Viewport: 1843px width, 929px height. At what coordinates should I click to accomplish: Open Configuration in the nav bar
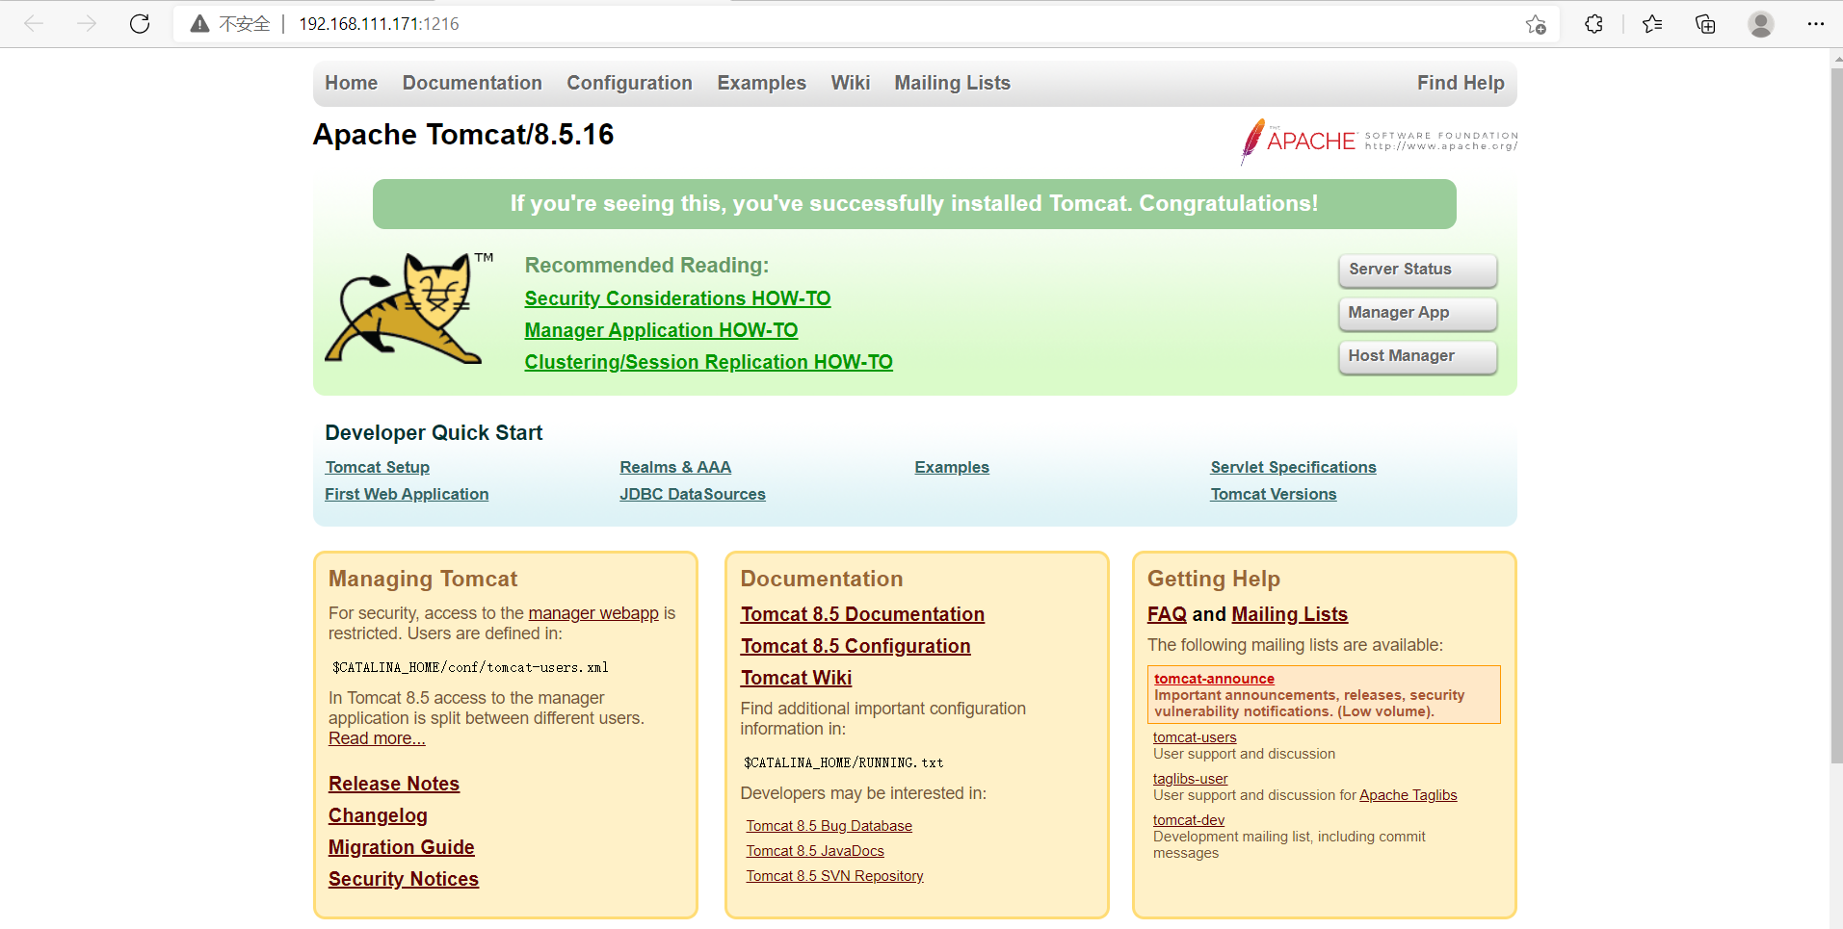point(629,83)
